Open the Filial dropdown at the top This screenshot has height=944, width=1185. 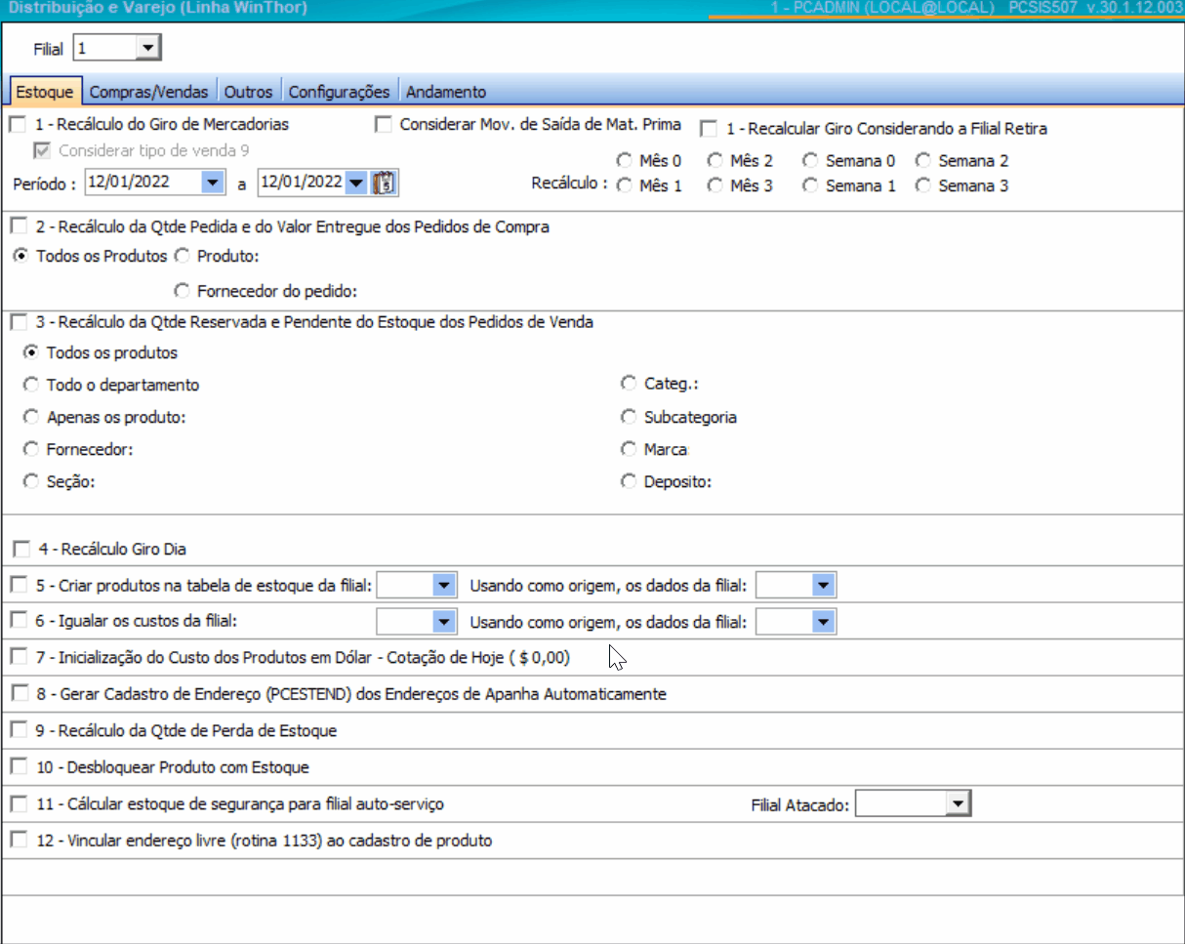tap(148, 47)
